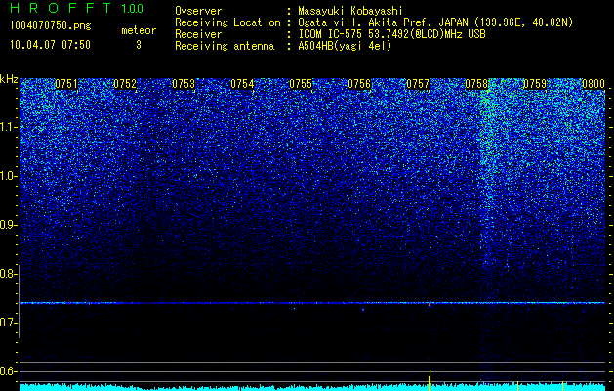Click the 0.9 kHz axis label
614x391 pixels.
(x=7, y=225)
